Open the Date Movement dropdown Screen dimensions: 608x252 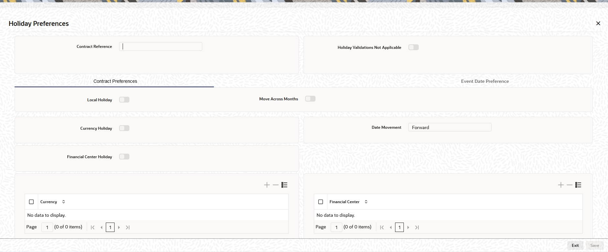pos(450,127)
